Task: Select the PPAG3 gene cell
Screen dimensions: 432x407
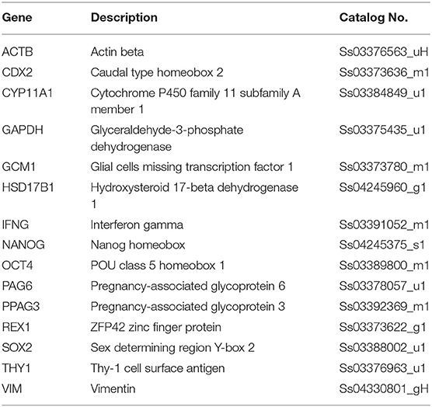Action: point(21,307)
